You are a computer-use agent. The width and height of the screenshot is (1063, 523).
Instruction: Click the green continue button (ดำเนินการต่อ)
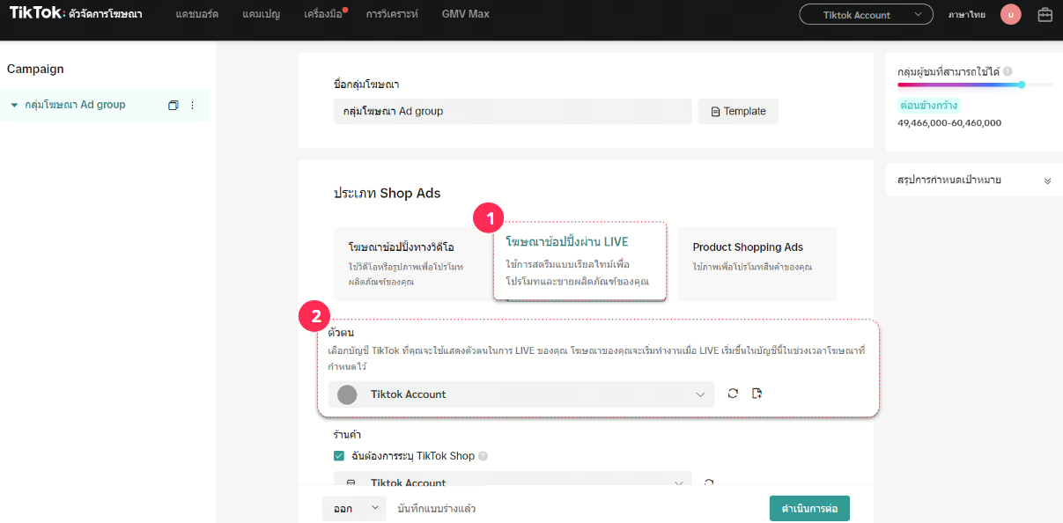(x=808, y=509)
